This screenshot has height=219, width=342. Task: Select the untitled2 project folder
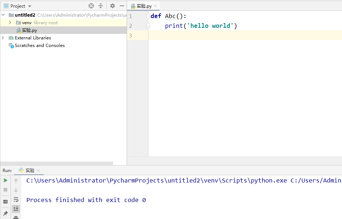tap(25, 15)
